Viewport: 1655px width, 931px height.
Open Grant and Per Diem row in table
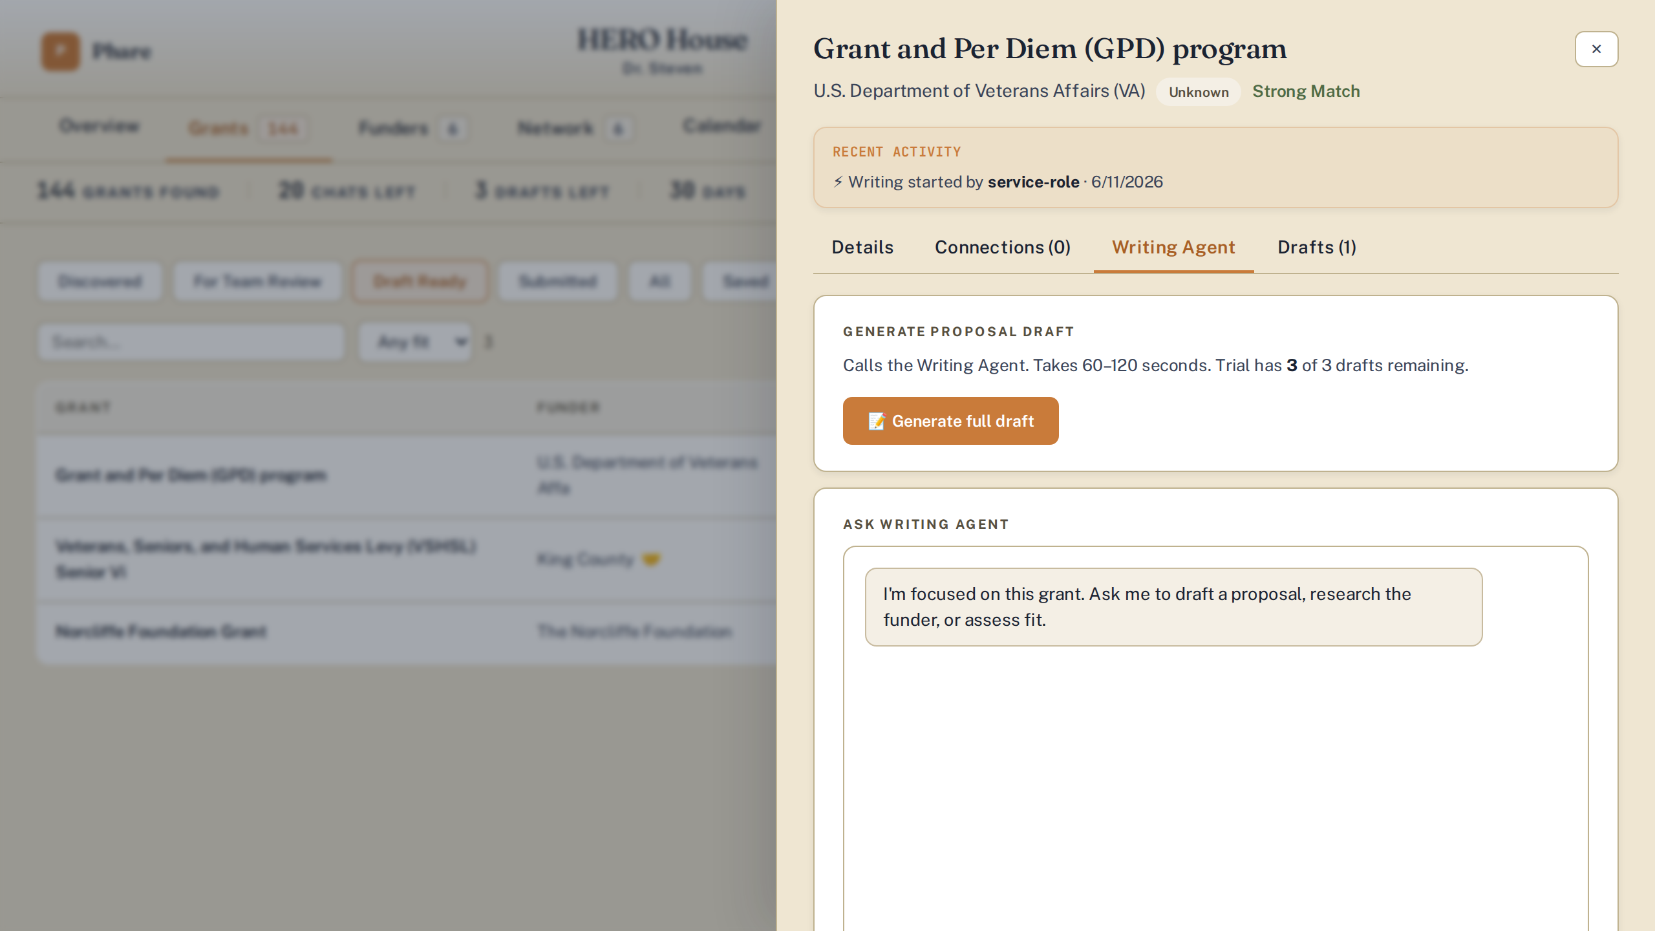coord(406,475)
